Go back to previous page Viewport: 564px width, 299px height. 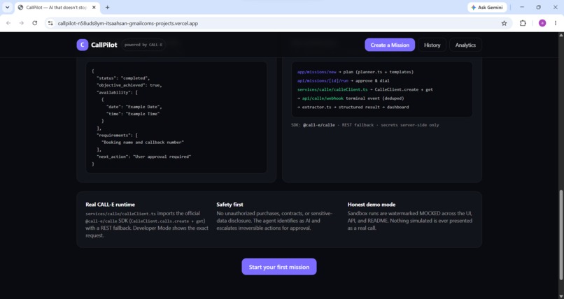(8, 23)
